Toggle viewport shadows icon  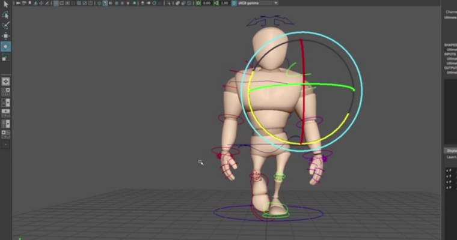134,3
